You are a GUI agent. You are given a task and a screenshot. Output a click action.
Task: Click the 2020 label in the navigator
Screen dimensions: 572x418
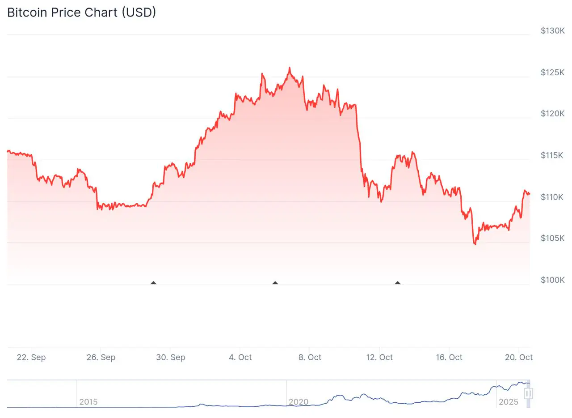299,401
